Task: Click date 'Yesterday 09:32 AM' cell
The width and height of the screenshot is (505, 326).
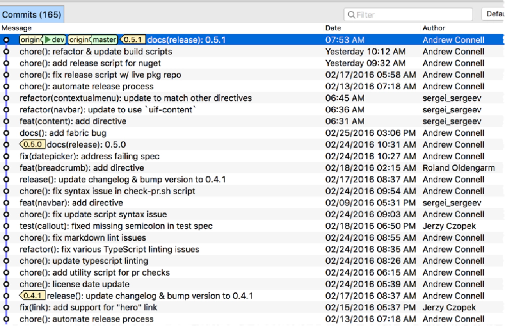Action: [365, 63]
